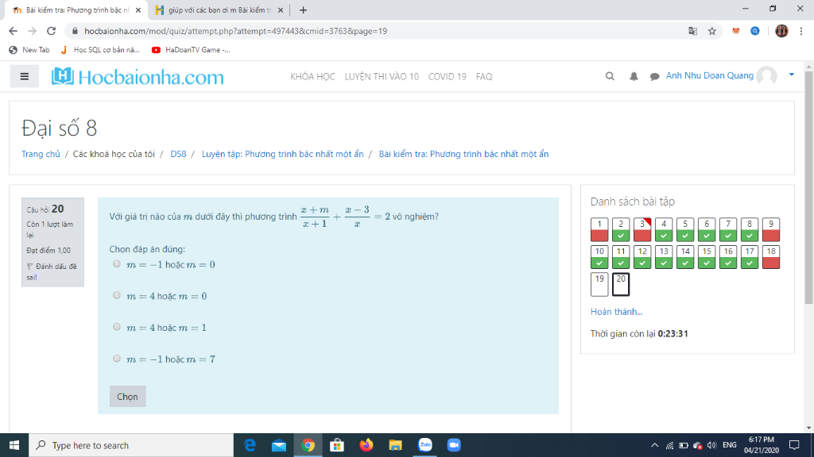Click the blue circular extension icon
814x457 pixels.
(755, 31)
